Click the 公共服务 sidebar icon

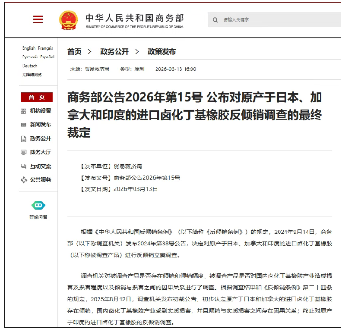23,180
